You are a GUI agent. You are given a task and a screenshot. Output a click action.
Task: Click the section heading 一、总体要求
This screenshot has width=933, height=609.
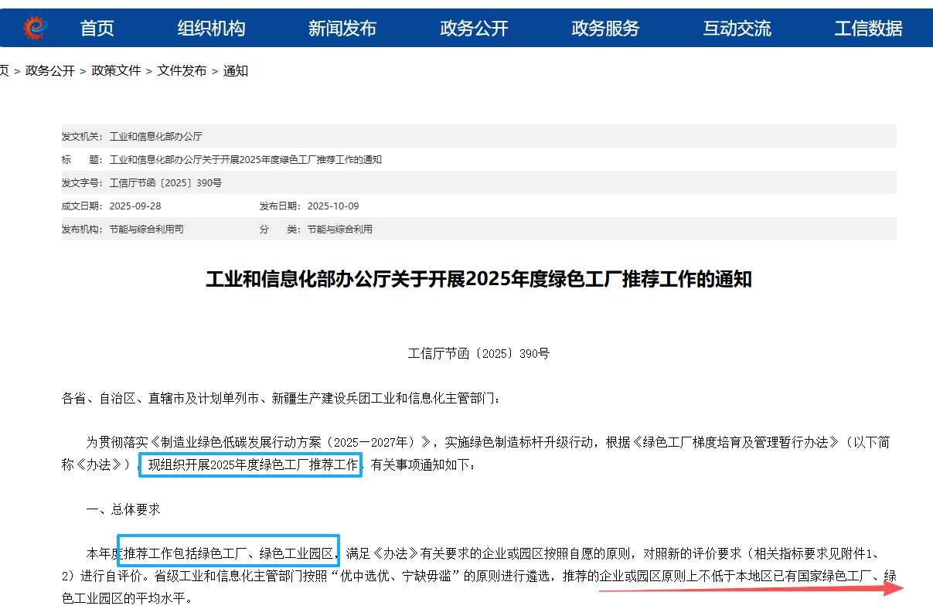[x=123, y=509]
